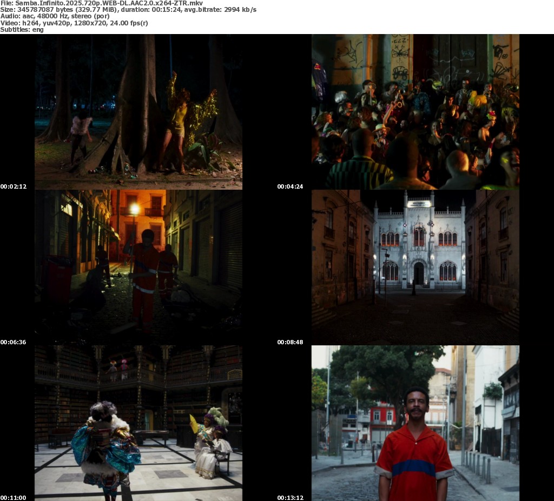Open the library costume thumbnail at 00:11:00

point(138,423)
